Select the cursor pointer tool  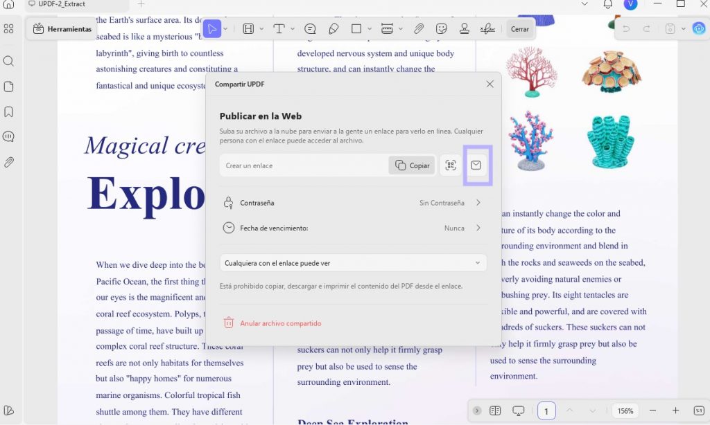coord(212,29)
